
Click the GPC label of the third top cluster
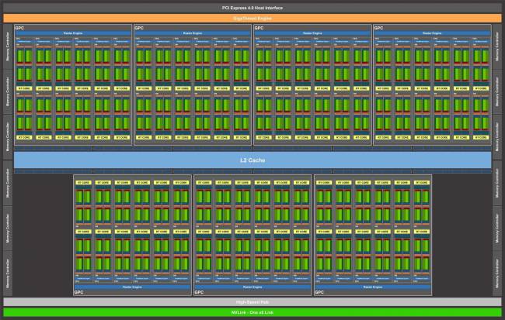click(x=259, y=28)
